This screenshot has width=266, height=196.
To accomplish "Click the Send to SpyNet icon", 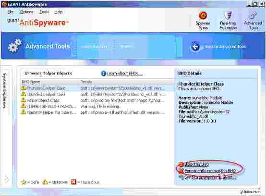I will click(181, 177).
